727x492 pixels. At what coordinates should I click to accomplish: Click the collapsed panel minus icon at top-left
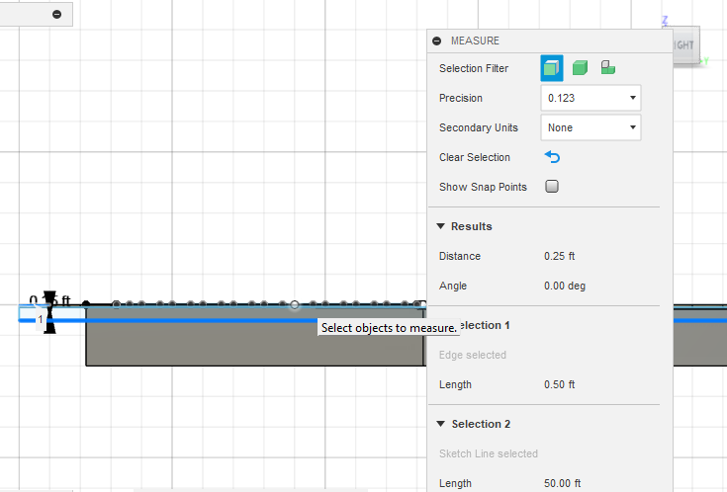56,15
